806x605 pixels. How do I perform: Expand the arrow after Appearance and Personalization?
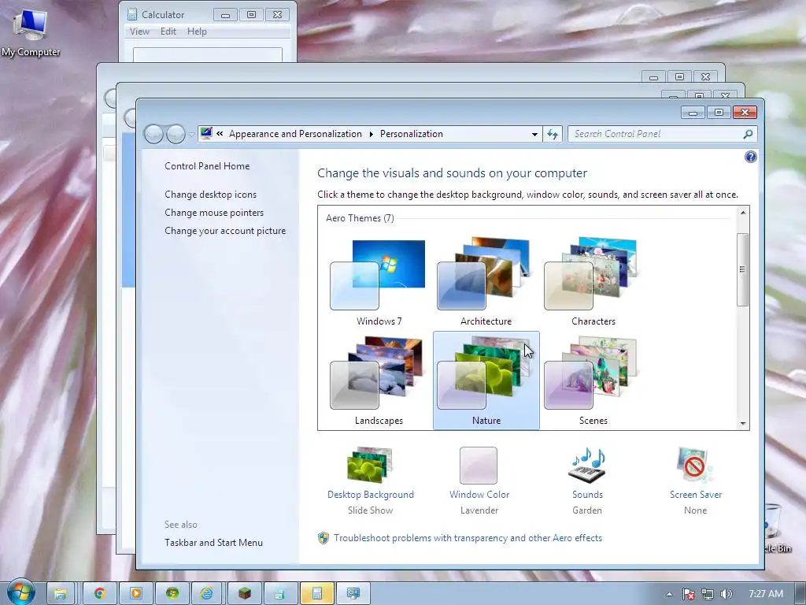pyautogui.click(x=372, y=134)
